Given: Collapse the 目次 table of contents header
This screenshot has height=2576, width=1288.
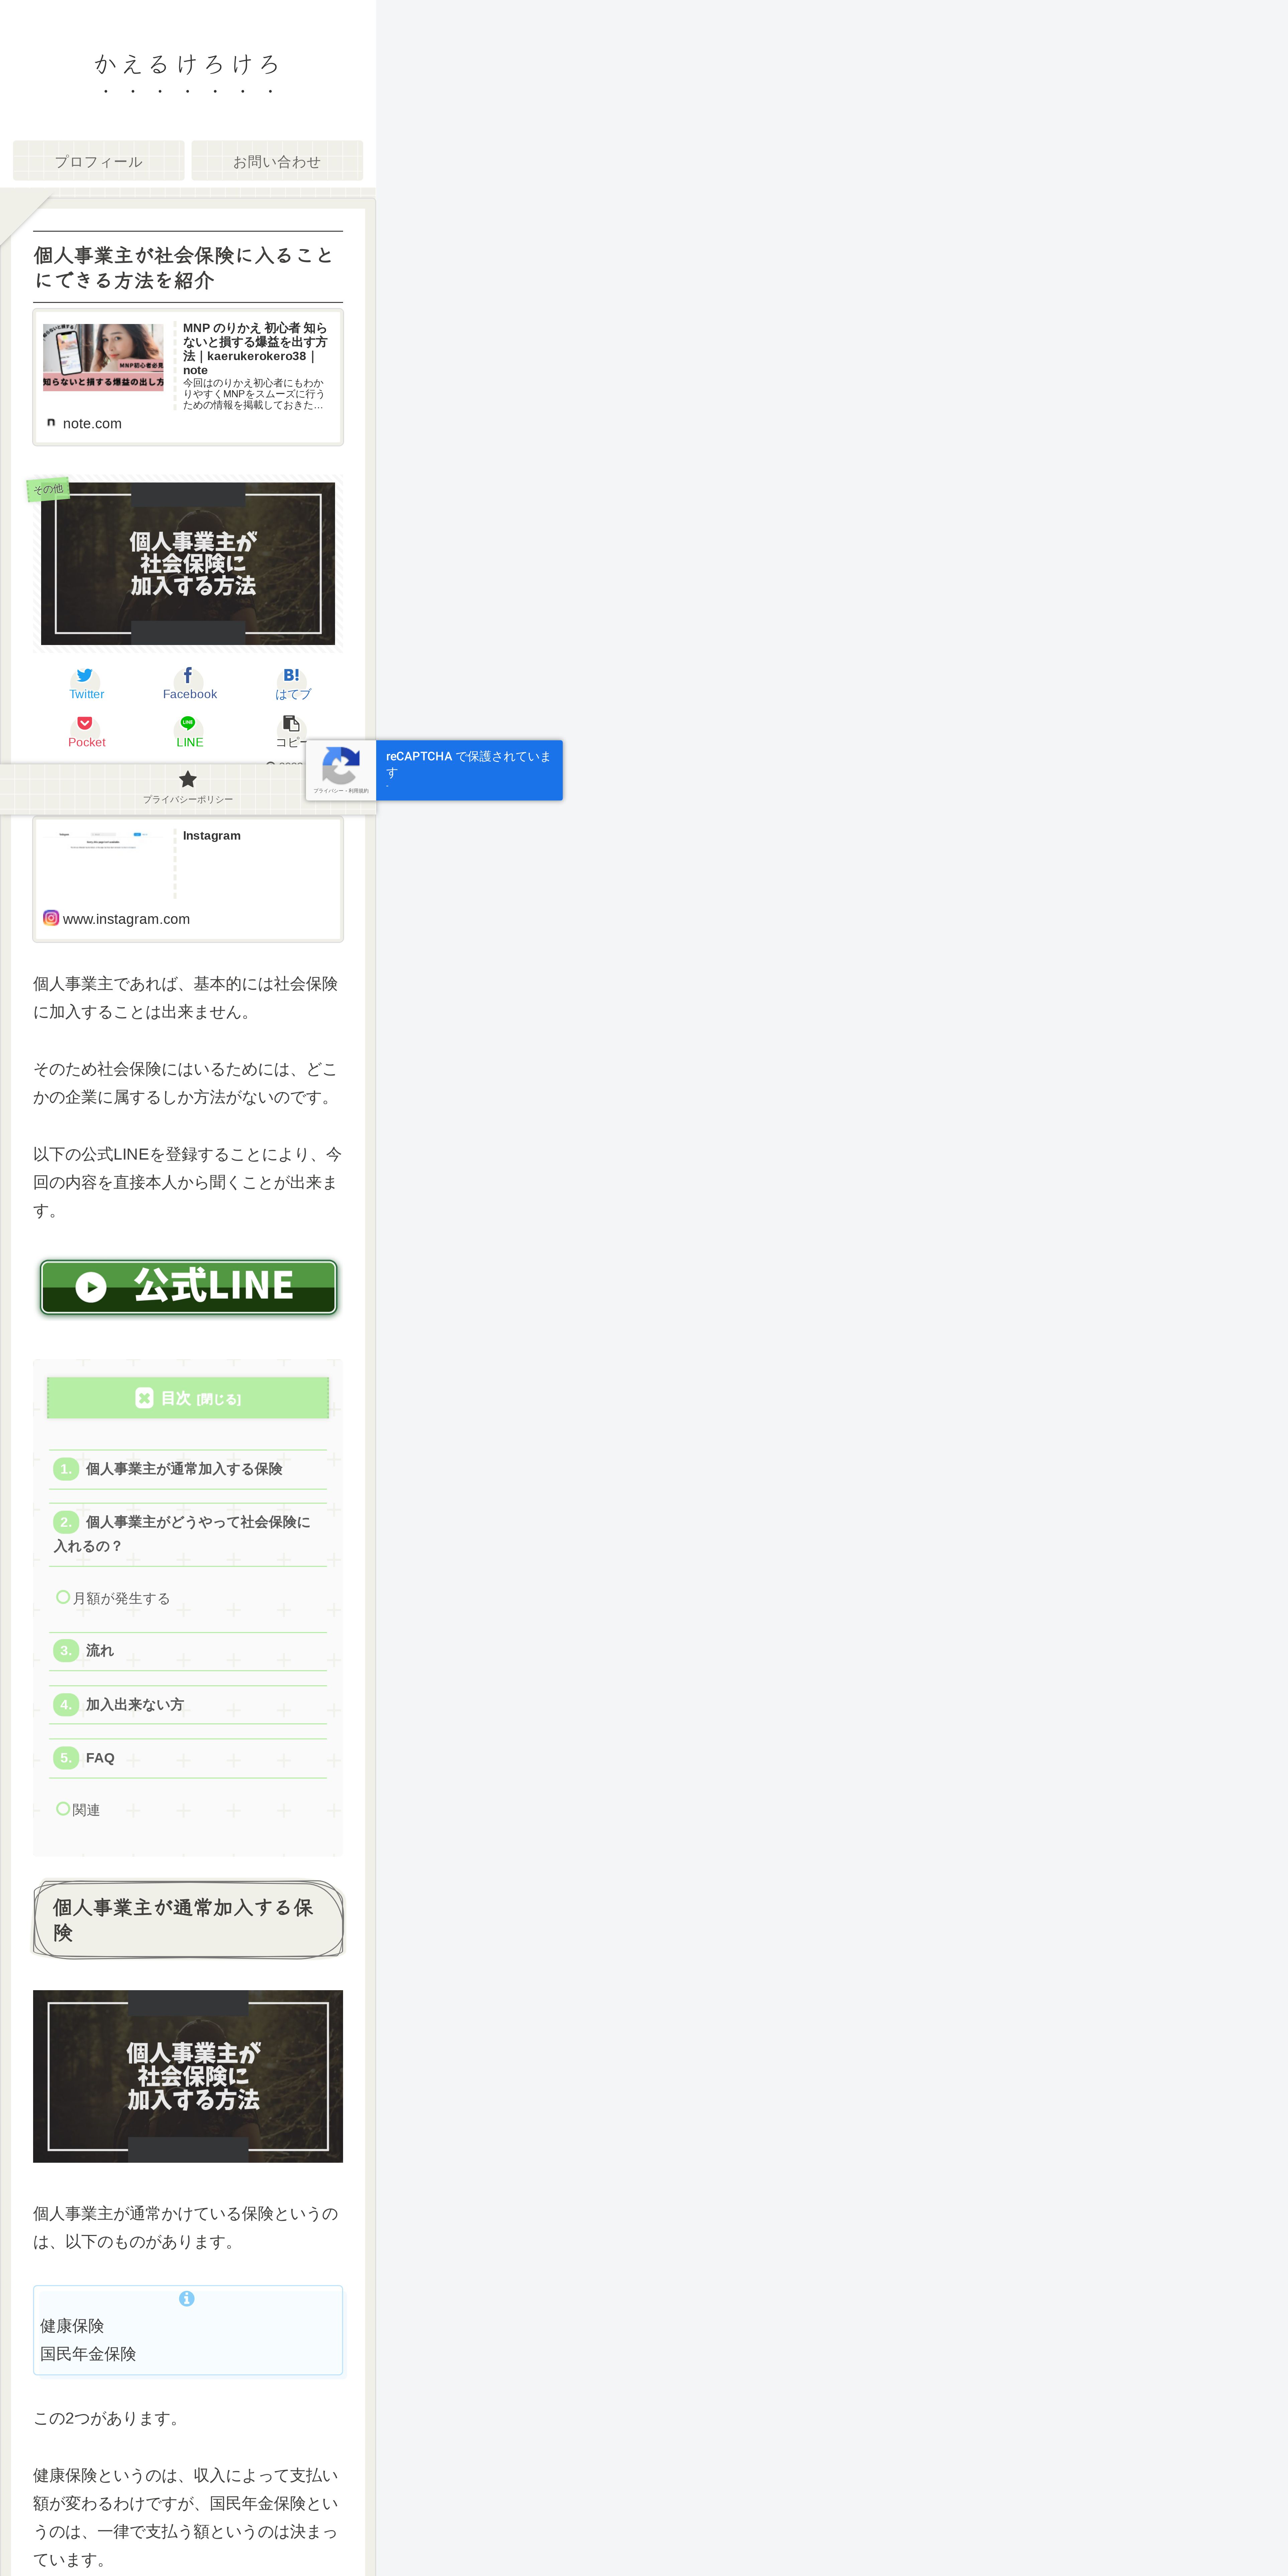Looking at the screenshot, I should click(188, 1398).
